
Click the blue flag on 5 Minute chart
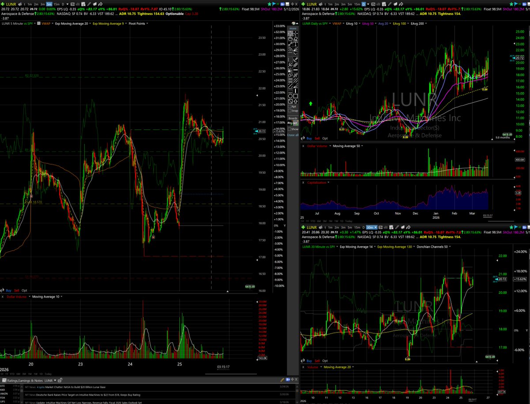[x=274, y=4]
